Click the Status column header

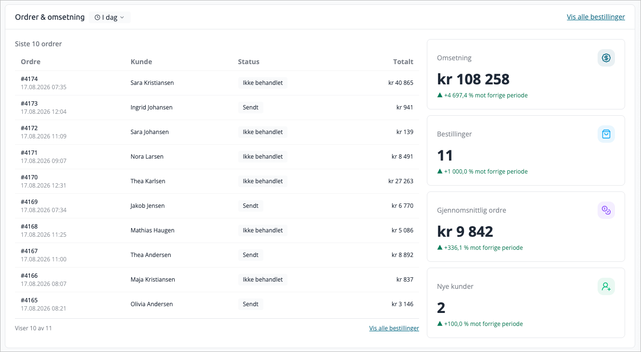(248, 62)
